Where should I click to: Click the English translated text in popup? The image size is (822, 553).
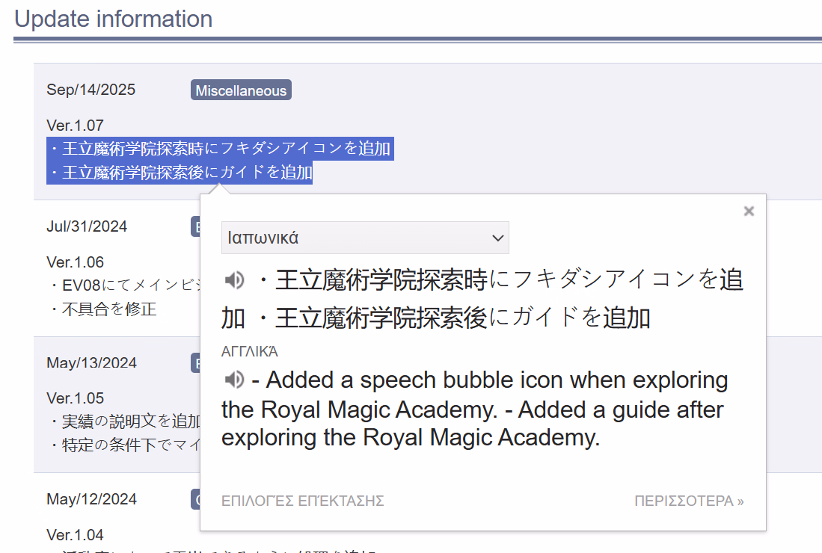[474, 410]
